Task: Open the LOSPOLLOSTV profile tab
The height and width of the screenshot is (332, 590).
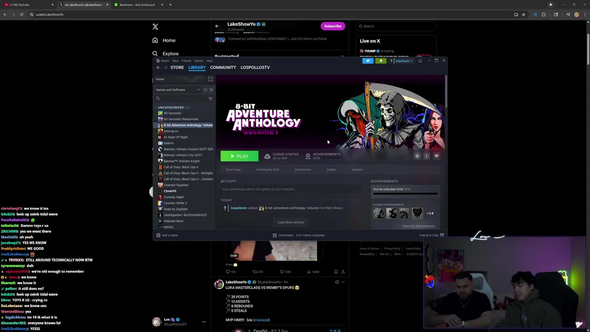Action: [x=255, y=67]
